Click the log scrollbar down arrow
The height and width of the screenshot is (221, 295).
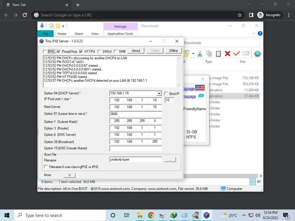tap(178, 85)
